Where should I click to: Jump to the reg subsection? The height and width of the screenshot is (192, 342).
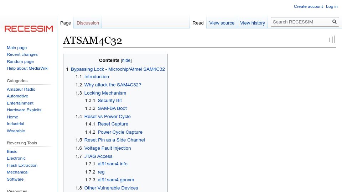click(x=101, y=172)
